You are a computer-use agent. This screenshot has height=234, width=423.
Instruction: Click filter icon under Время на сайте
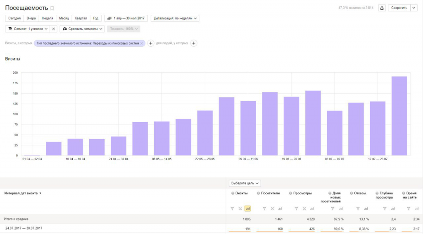point(409,209)
